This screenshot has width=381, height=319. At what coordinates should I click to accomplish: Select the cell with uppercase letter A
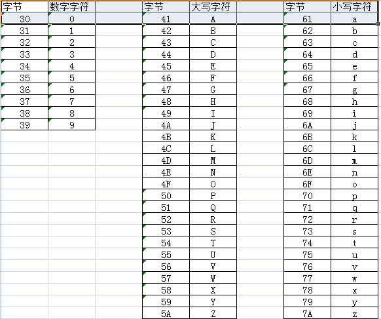coord(213,18)
